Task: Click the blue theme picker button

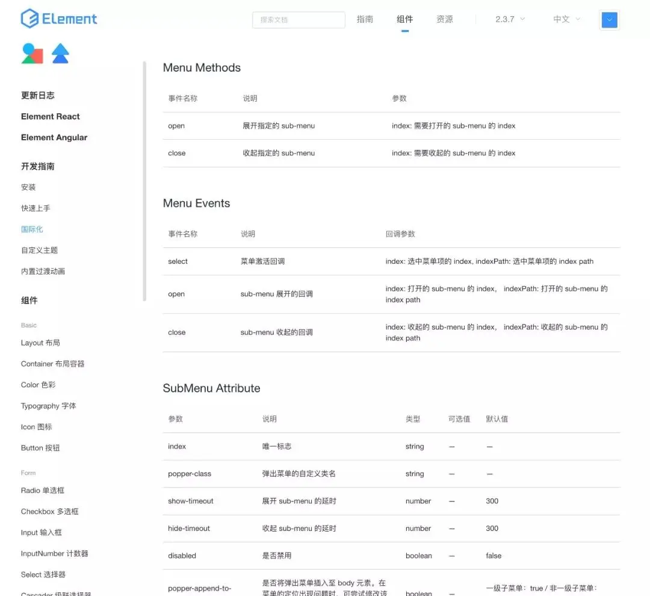Action: click(609, 19)
